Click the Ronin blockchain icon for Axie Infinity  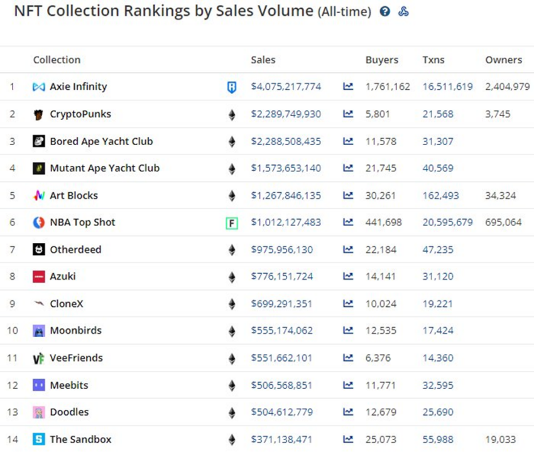pos(232,87)
